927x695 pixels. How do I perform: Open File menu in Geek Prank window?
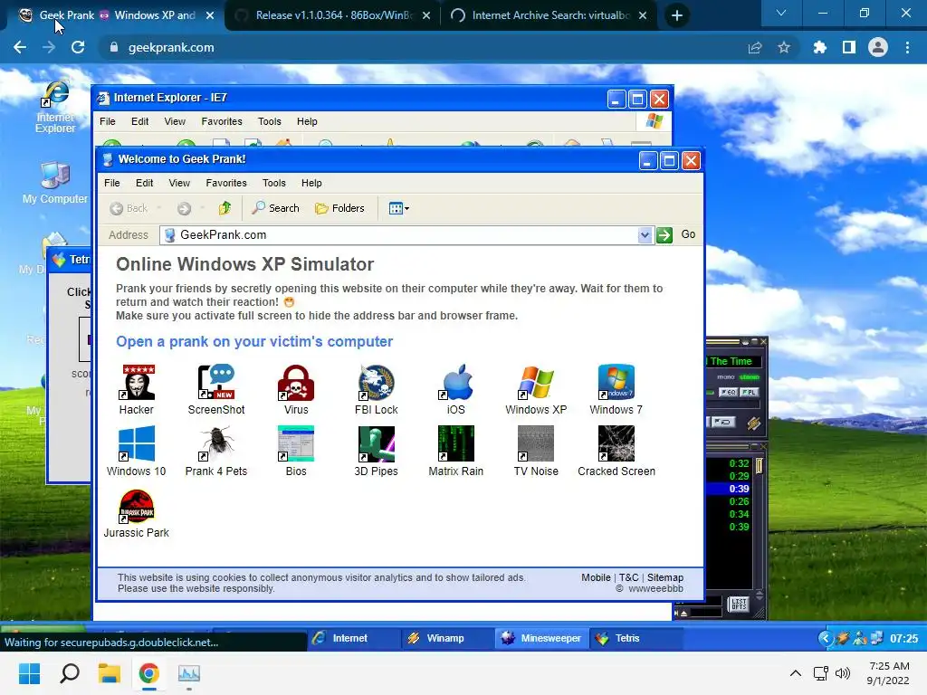(x=111, y=183)
